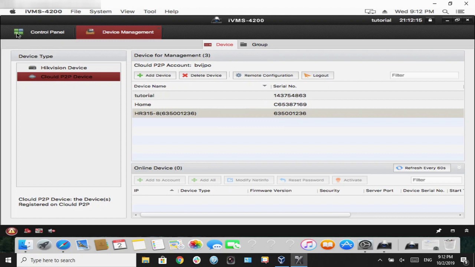
Task: Open macOS Notification Center list icon
Action: point(460,11)
